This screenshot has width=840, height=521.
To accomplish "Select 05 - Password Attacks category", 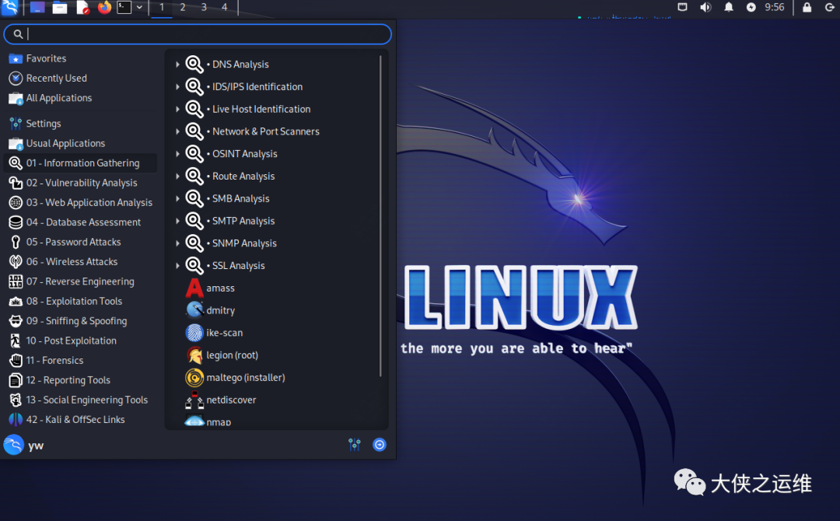I will [x=73, y=242].
